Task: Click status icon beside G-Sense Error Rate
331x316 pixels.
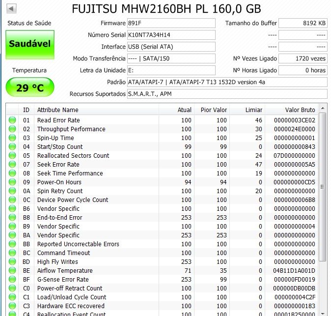Action: tap(12, 280)
